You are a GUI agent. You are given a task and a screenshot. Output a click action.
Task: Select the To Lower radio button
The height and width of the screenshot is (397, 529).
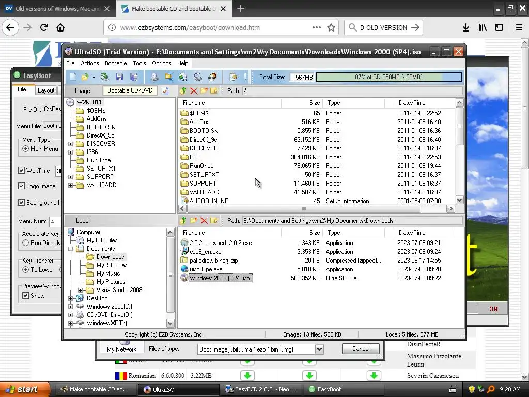25,269
